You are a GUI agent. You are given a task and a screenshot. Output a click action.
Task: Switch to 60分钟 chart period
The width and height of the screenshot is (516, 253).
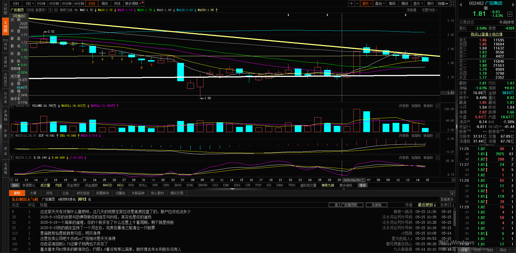tap(79, 3)
